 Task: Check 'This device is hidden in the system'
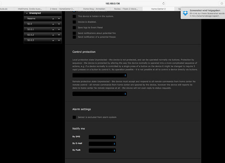74,16
